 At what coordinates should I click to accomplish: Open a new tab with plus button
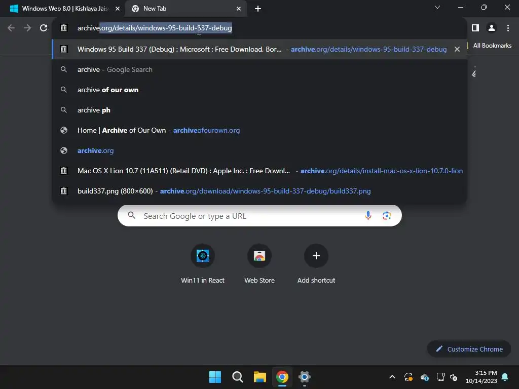click(x=258, y=9)
